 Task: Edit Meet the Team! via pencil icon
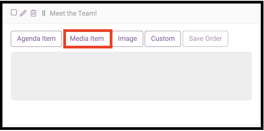click(23, 13)
